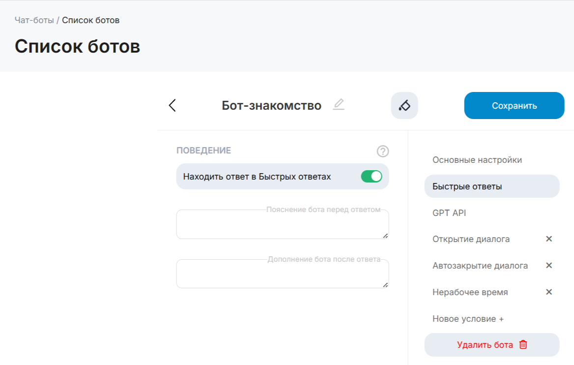
Task: Add a condition via Новое условие +
Action: tap(468, 319)
